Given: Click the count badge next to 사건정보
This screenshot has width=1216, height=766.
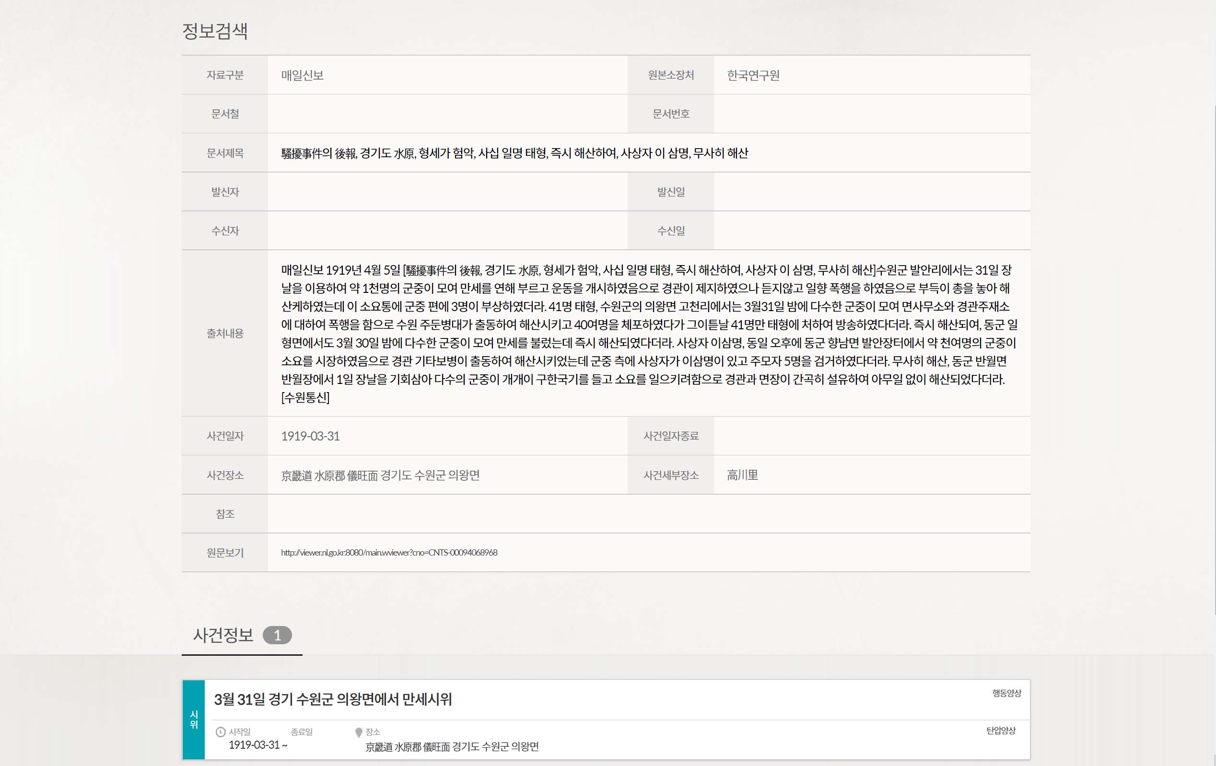Looking at the screenshot, I should 277,635.
